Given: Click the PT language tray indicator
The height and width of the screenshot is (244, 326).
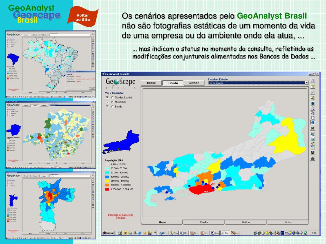Looking at the screenshot, I should point(282,233).
